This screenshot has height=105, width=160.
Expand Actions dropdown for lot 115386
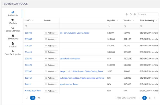(51, 33)
